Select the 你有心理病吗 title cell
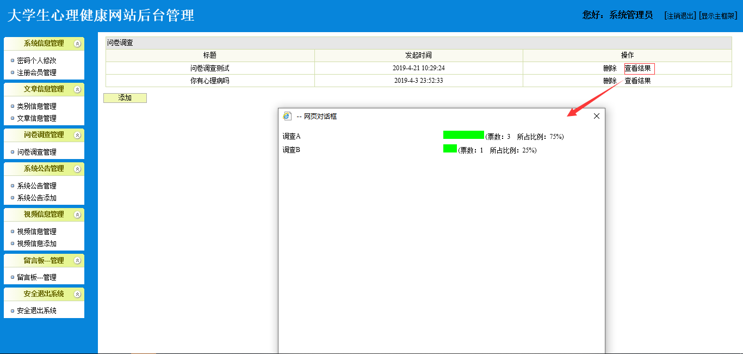The image size is (743, 354). point(210,81)
